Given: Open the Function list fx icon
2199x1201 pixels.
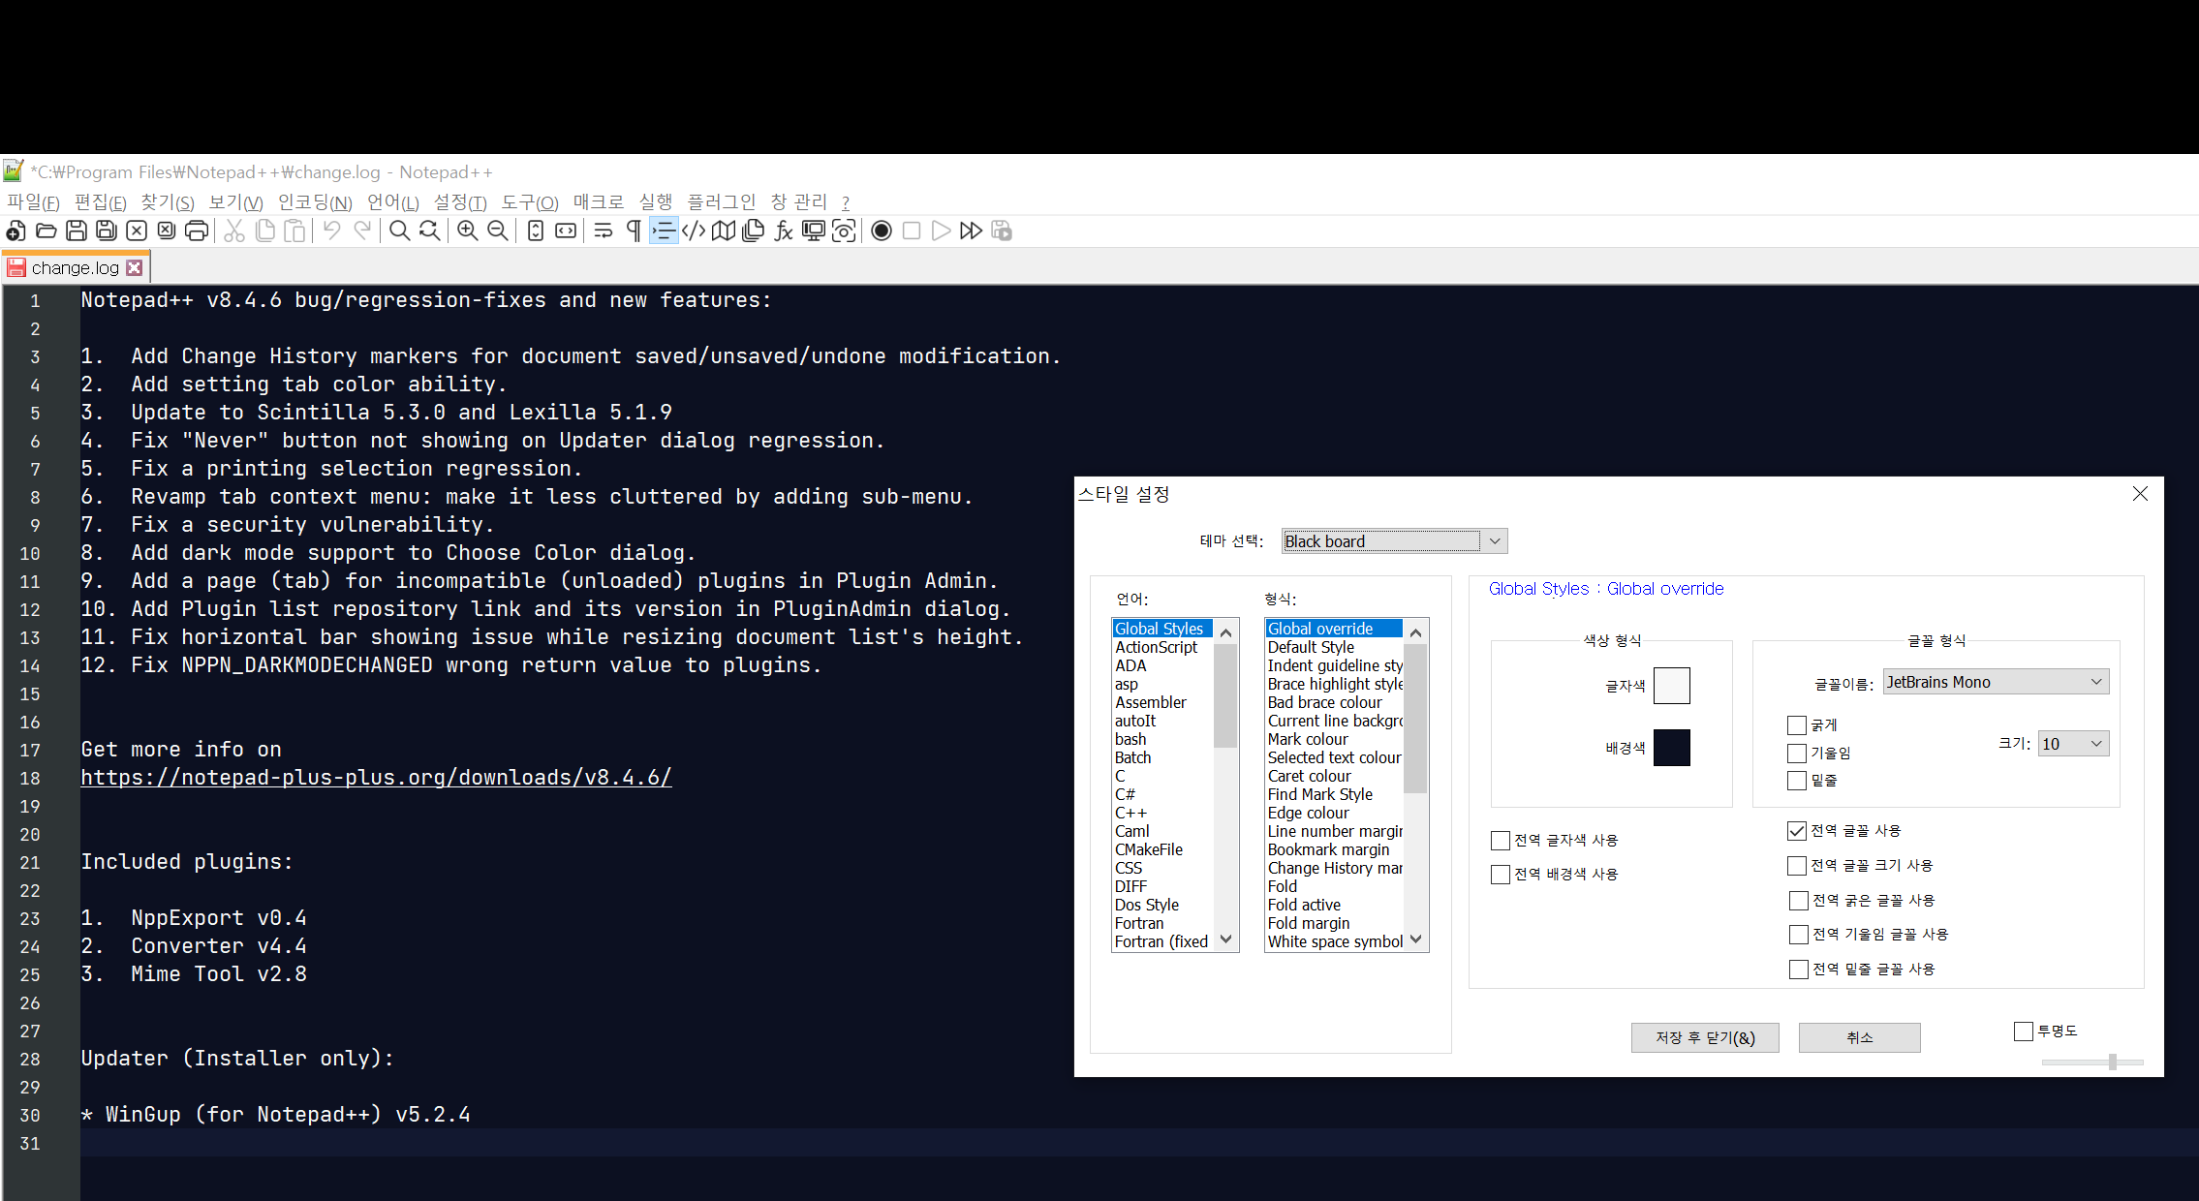Looking at the screenshot, I should click(784, 231).
